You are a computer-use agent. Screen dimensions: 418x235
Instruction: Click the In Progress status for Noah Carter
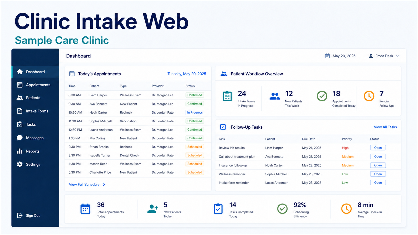pyautogui.click(x=195, y=113)
